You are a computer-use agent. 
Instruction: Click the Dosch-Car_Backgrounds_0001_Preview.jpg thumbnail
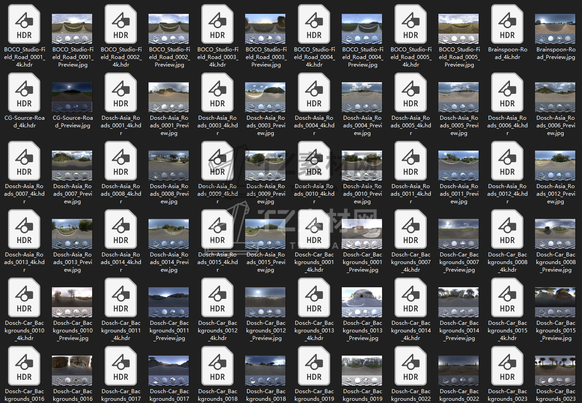click(x=362, y=234)
